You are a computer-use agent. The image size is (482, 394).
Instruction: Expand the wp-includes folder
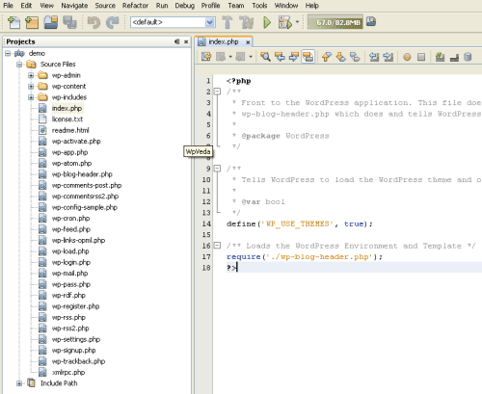[31, 97]
